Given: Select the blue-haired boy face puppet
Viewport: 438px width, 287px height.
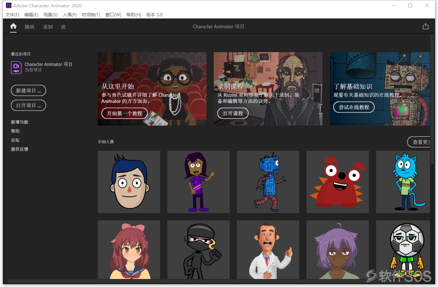Looking at the screenshot, I should click(x=129, y=182).
